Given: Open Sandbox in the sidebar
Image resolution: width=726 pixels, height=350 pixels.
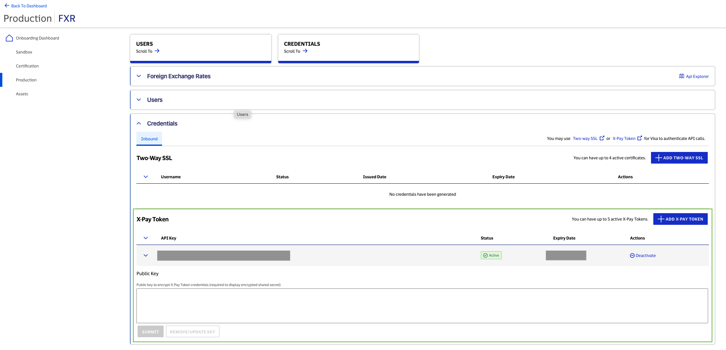Looking at the screenshot, I should [x=24, y=52].
